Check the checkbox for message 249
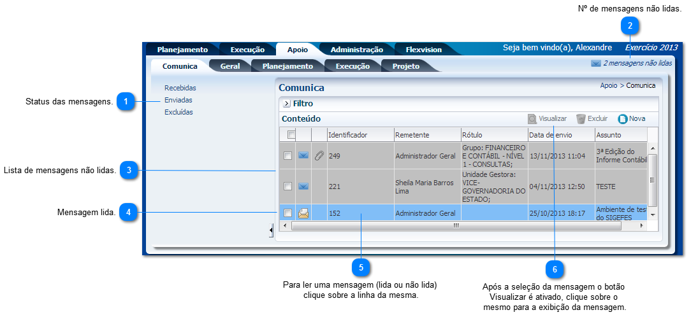Image resolution: width=691 pixels, height=317 pixels. tap(287, 155)
